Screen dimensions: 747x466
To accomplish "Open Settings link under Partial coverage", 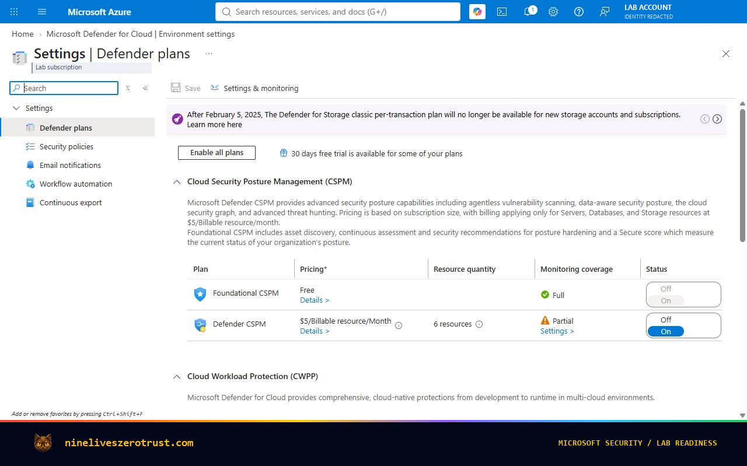I will (x=557, y=331).
